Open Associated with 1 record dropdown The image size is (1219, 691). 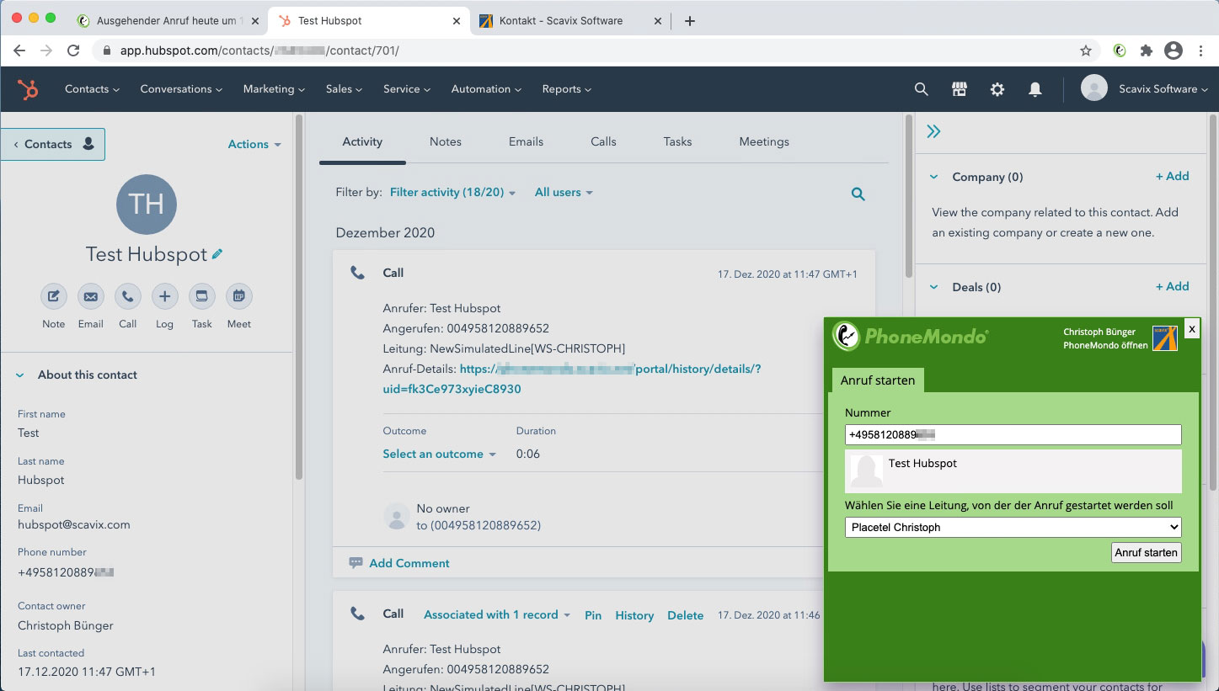[497, 615]
